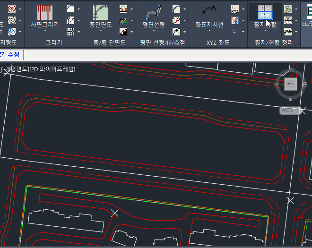Click the red contour ring icon in 지형도 panel
The image size is (312, 248).
click(12, 9)
